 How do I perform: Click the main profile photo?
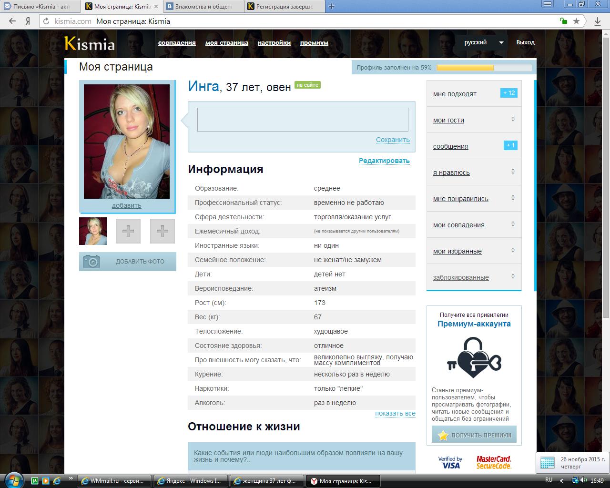(x=127, y=142)
